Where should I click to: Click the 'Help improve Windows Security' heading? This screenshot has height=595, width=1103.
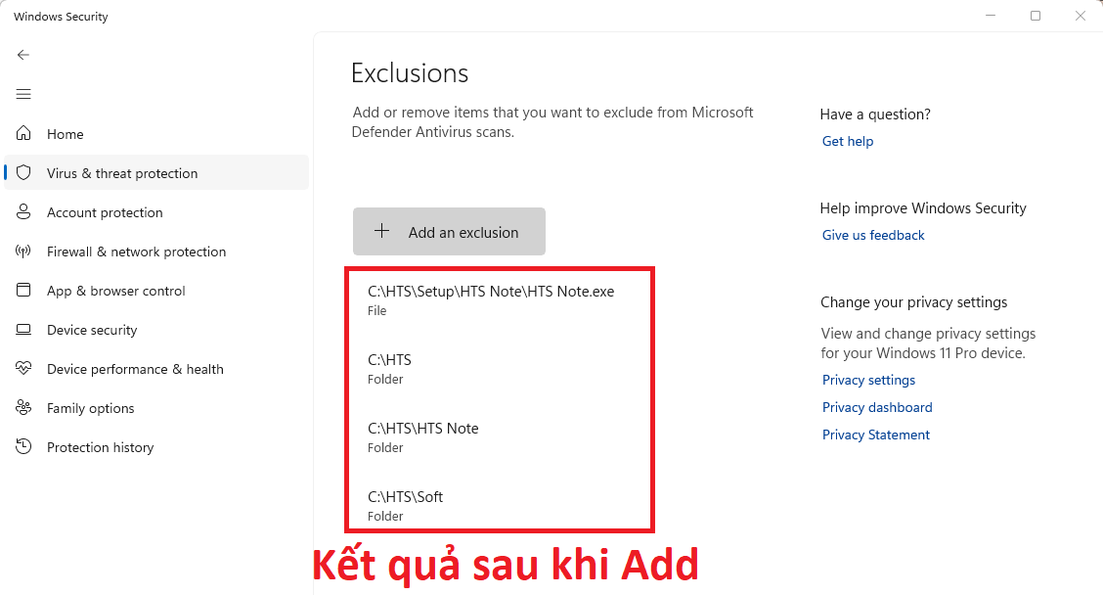[x=923, y=207]
